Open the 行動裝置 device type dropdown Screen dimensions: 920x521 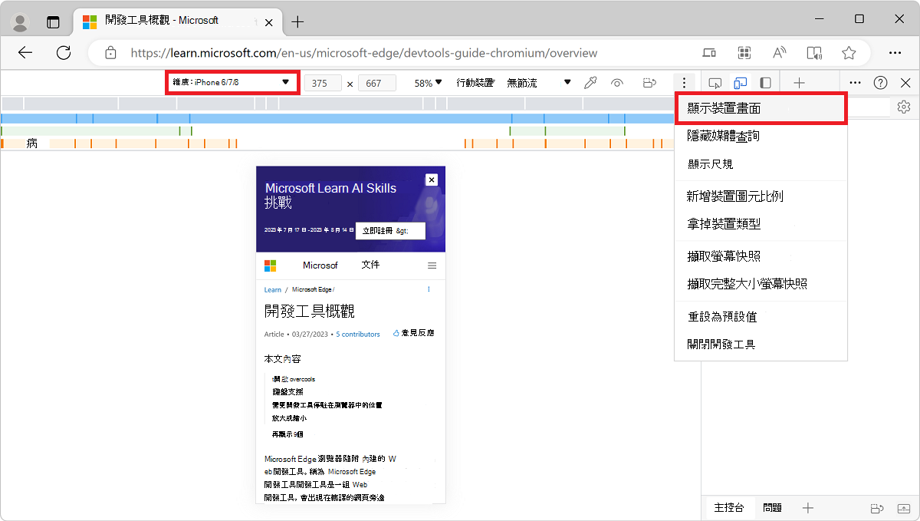click(475, 83)
